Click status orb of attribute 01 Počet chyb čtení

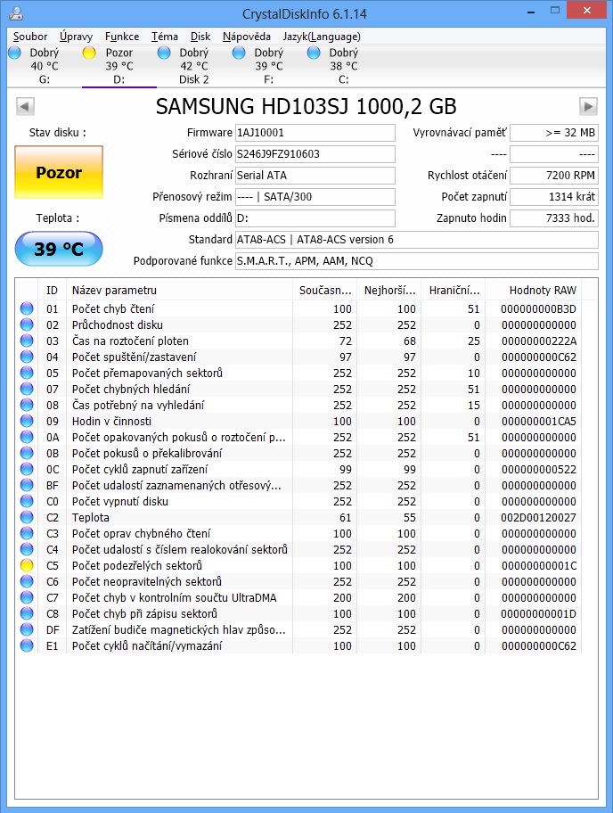27,308
